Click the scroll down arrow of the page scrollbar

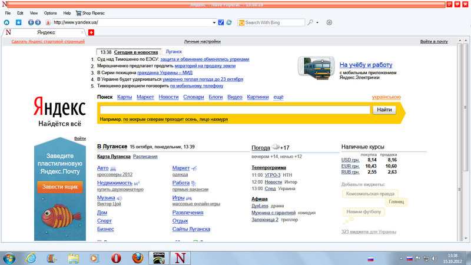coord(466,238)
